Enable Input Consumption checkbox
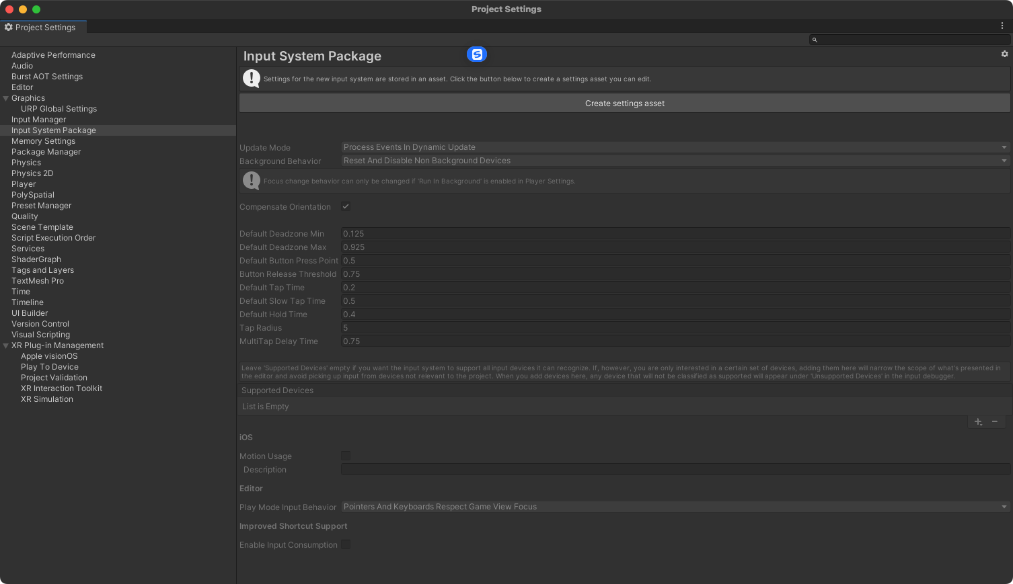 (346, 545)
